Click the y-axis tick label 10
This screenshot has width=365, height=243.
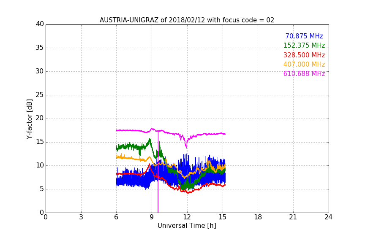click(40, 165)
